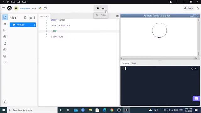Open the version history clock icon
201x113 pixels.
(46, 8)
